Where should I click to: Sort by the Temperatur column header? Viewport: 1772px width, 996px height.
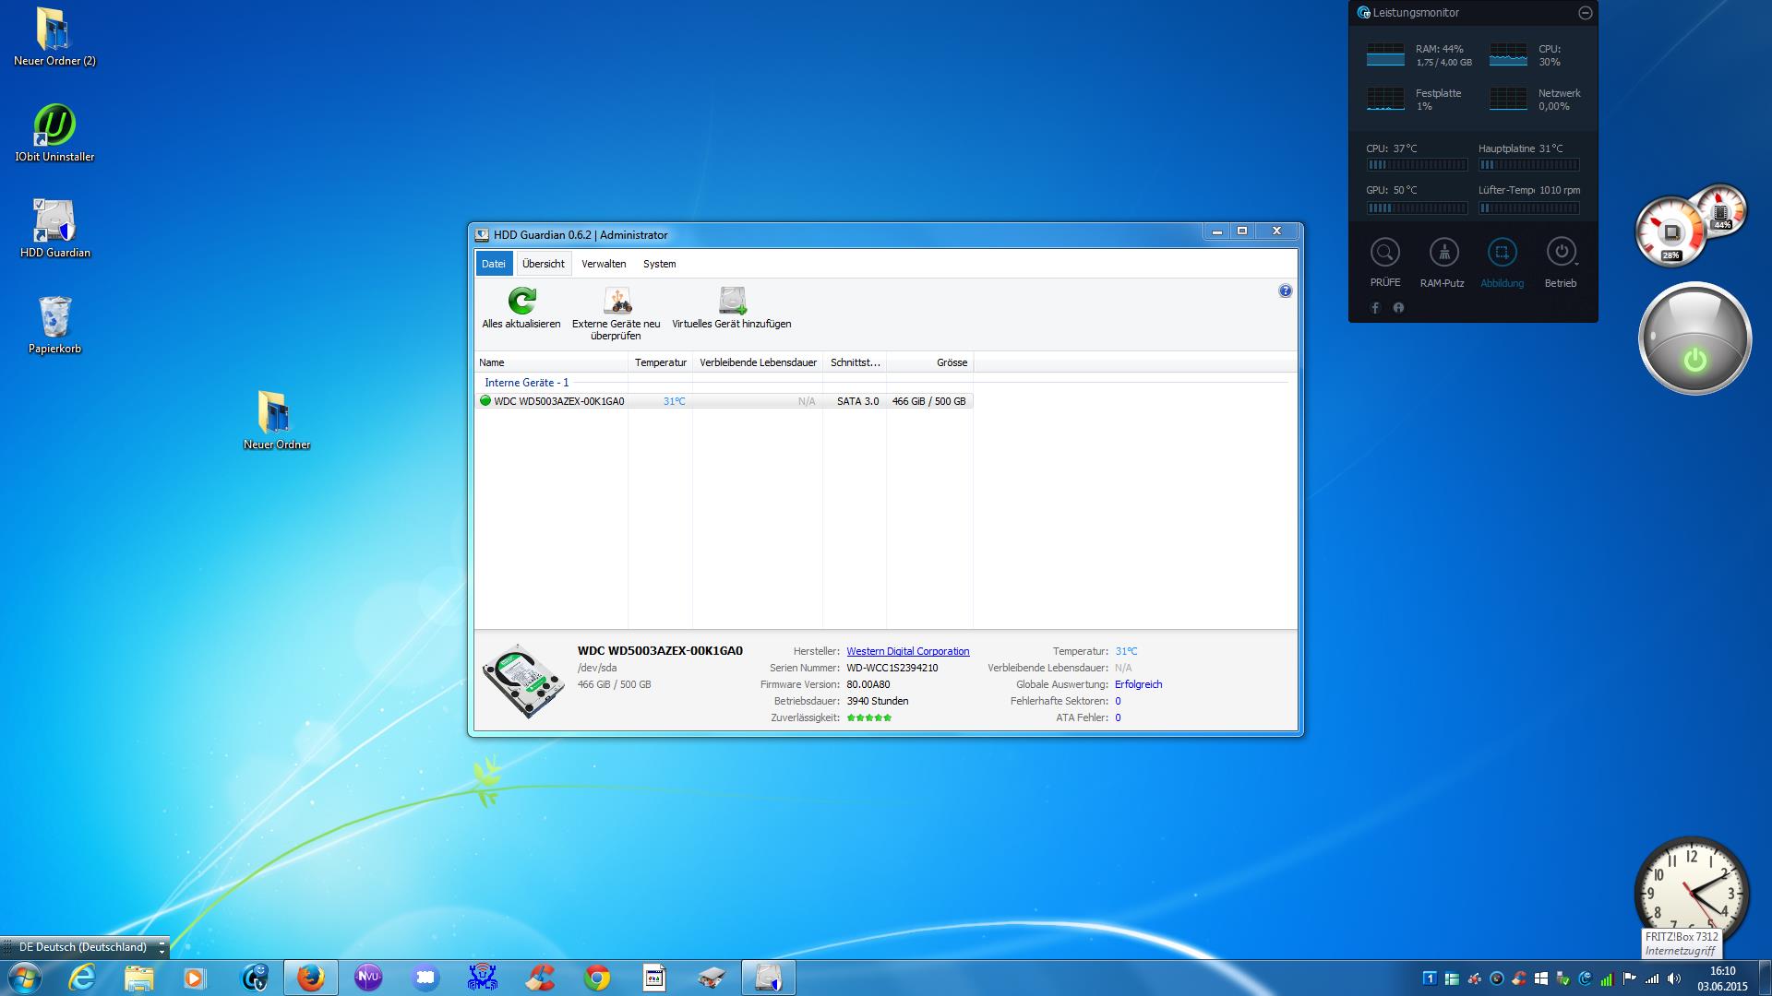661,362
